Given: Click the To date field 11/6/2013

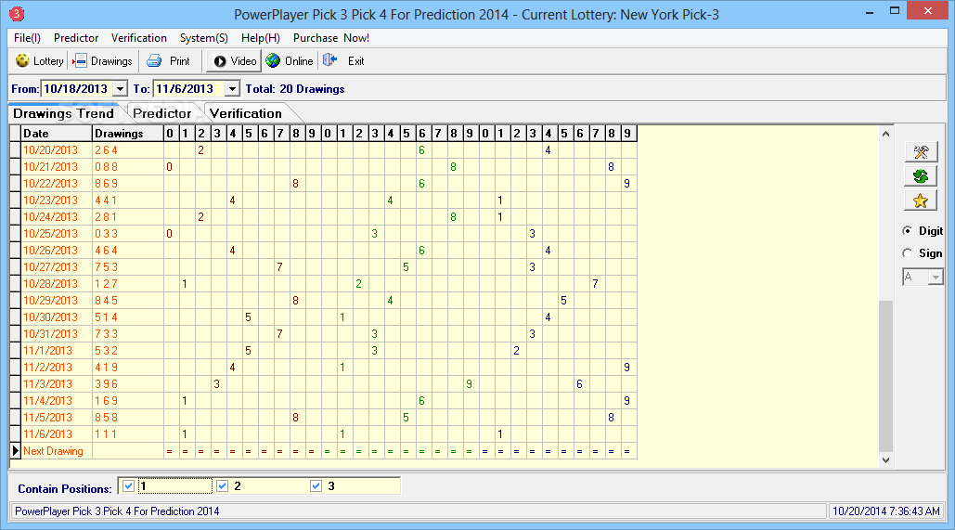Looking at the screenshot, I should point(188,89).
